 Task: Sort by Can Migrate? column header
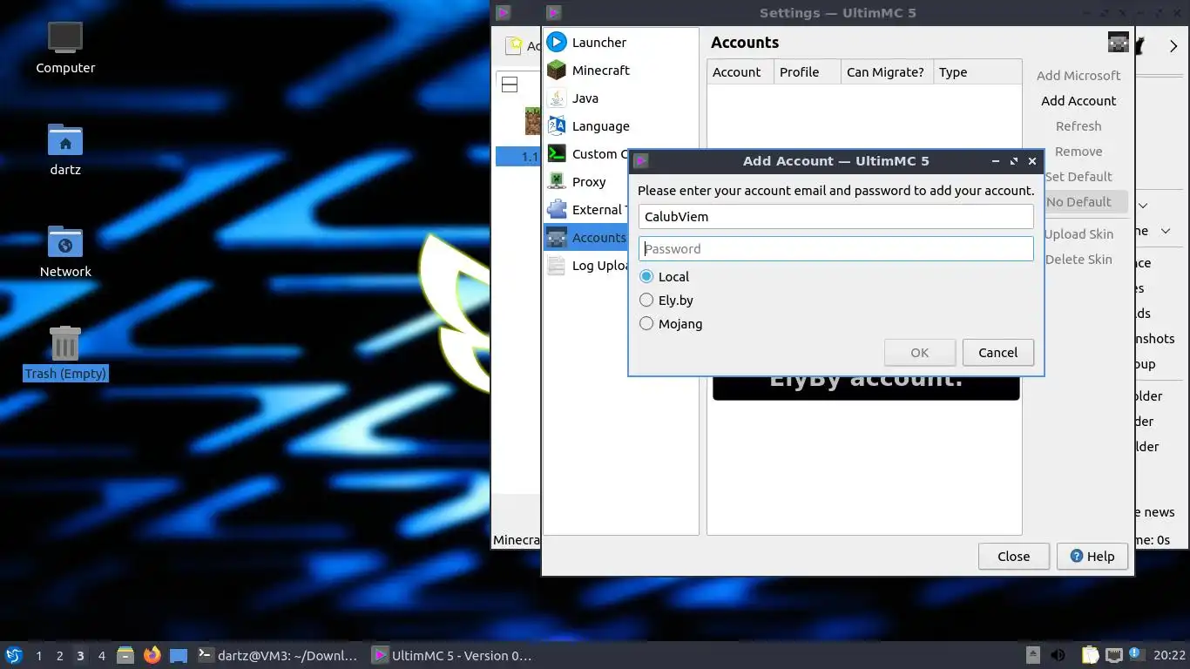tap(888, 72)
